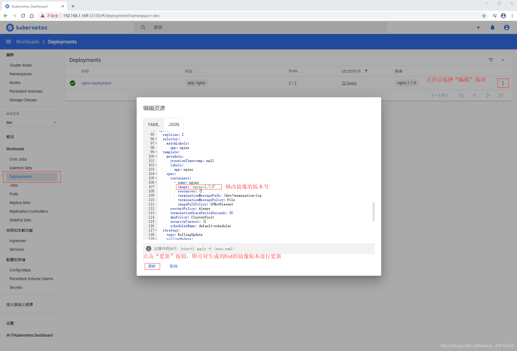
Task: Go to first page of deployments
Action: pyautogui.click(x=462, y=95)
